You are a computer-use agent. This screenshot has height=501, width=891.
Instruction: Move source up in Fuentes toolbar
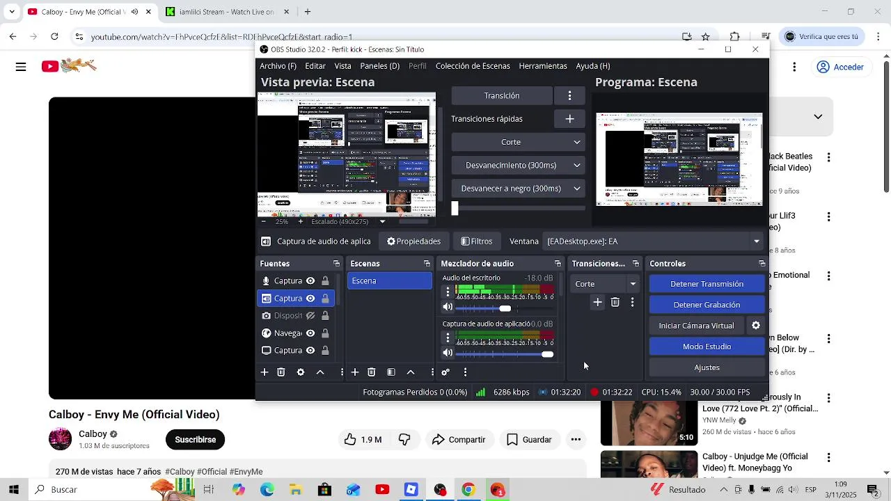(x=320, y=372)
